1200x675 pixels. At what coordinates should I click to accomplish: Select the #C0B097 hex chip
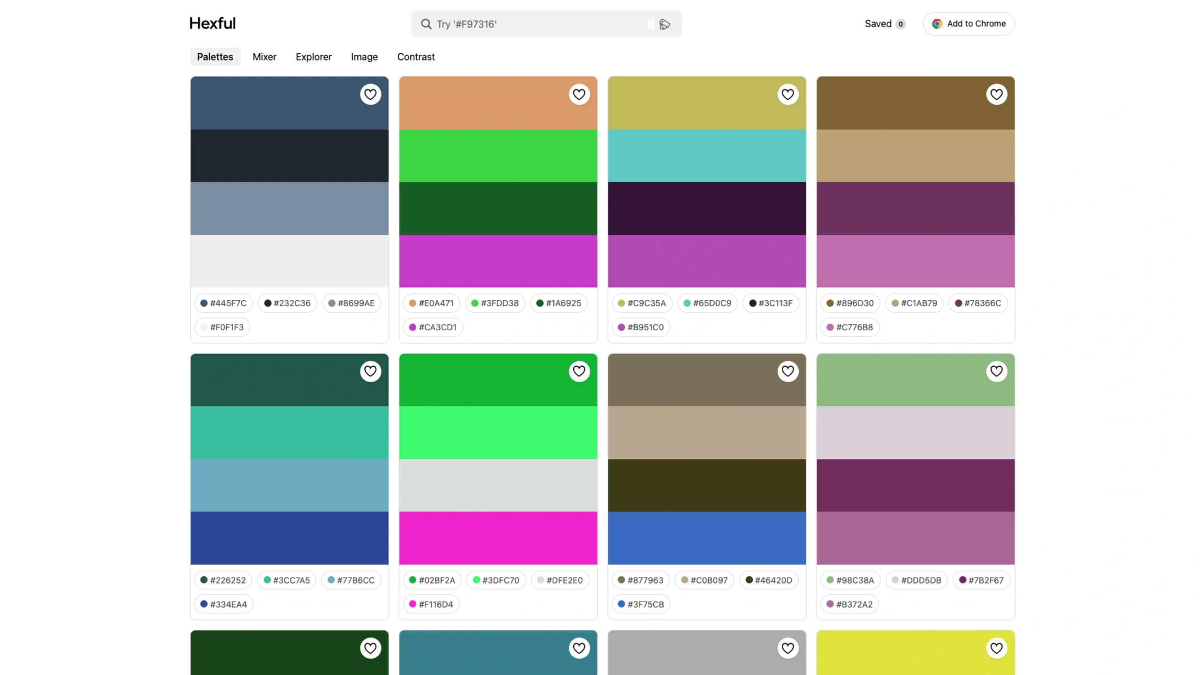705,580
